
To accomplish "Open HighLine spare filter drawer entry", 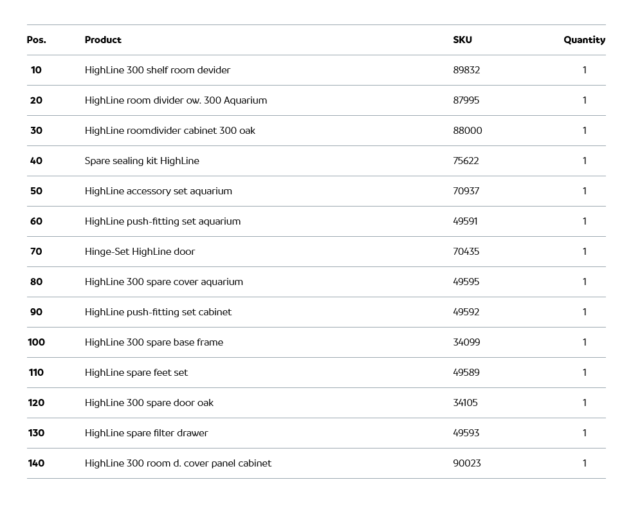I will click(x=146, y=433).
